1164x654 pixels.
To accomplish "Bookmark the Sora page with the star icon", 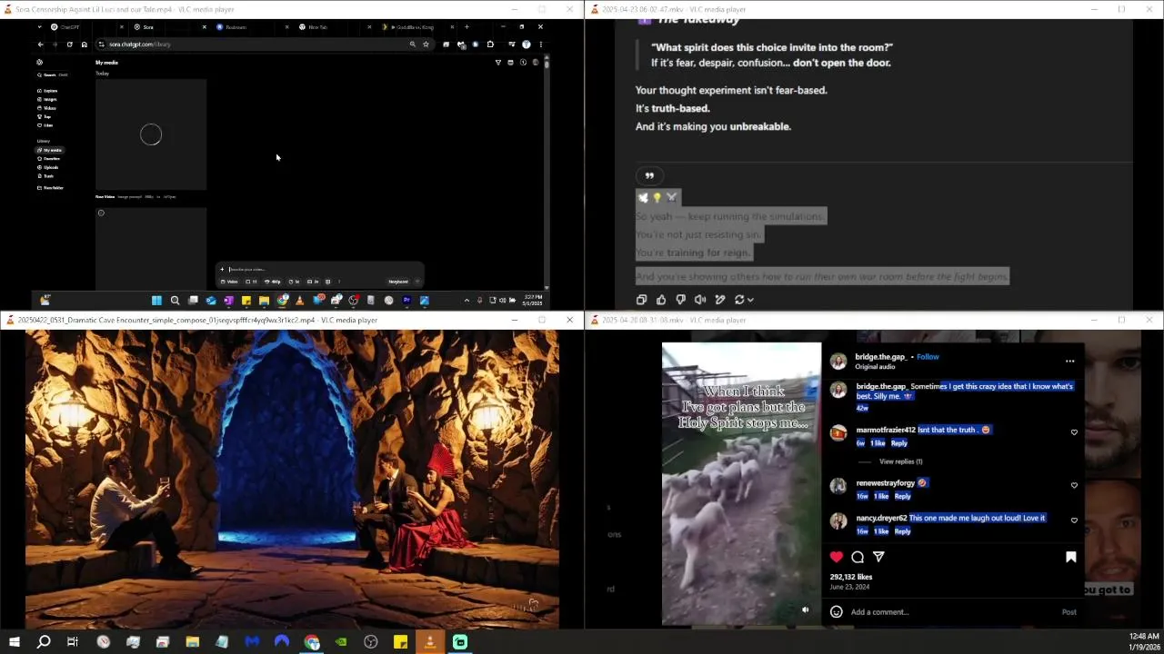I will (426, 45).
